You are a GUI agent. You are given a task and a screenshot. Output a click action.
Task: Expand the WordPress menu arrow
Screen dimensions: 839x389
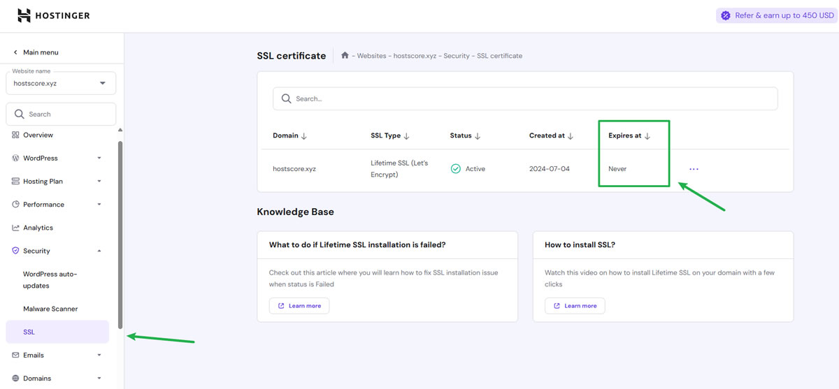click(x=99, y=158)
